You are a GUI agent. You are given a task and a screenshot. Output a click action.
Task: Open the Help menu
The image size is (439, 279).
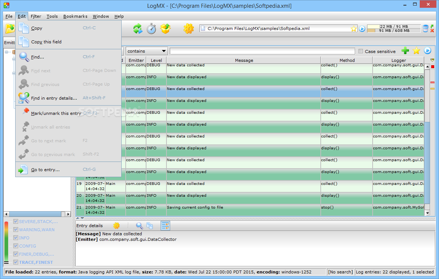pos(119,16)
